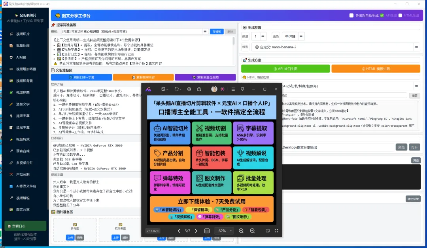Show actual size 1:1 in image viewer
The width and height of the screenshot is (427, 248).
click(207, 231)
